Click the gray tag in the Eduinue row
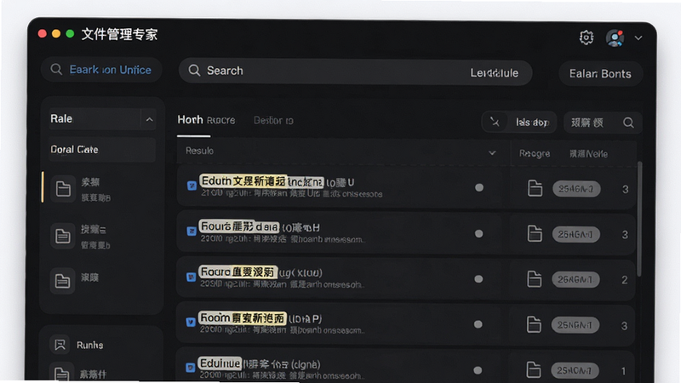 click(575, 370)
